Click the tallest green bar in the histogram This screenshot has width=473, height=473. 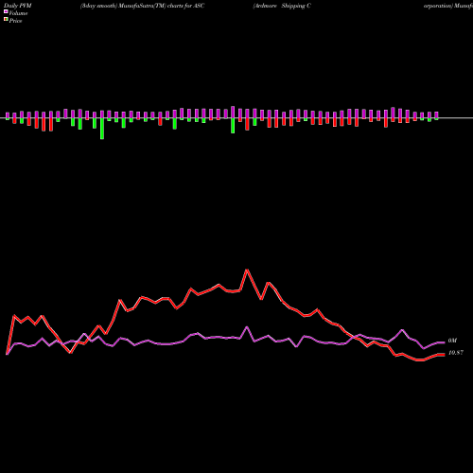[102, 129]
